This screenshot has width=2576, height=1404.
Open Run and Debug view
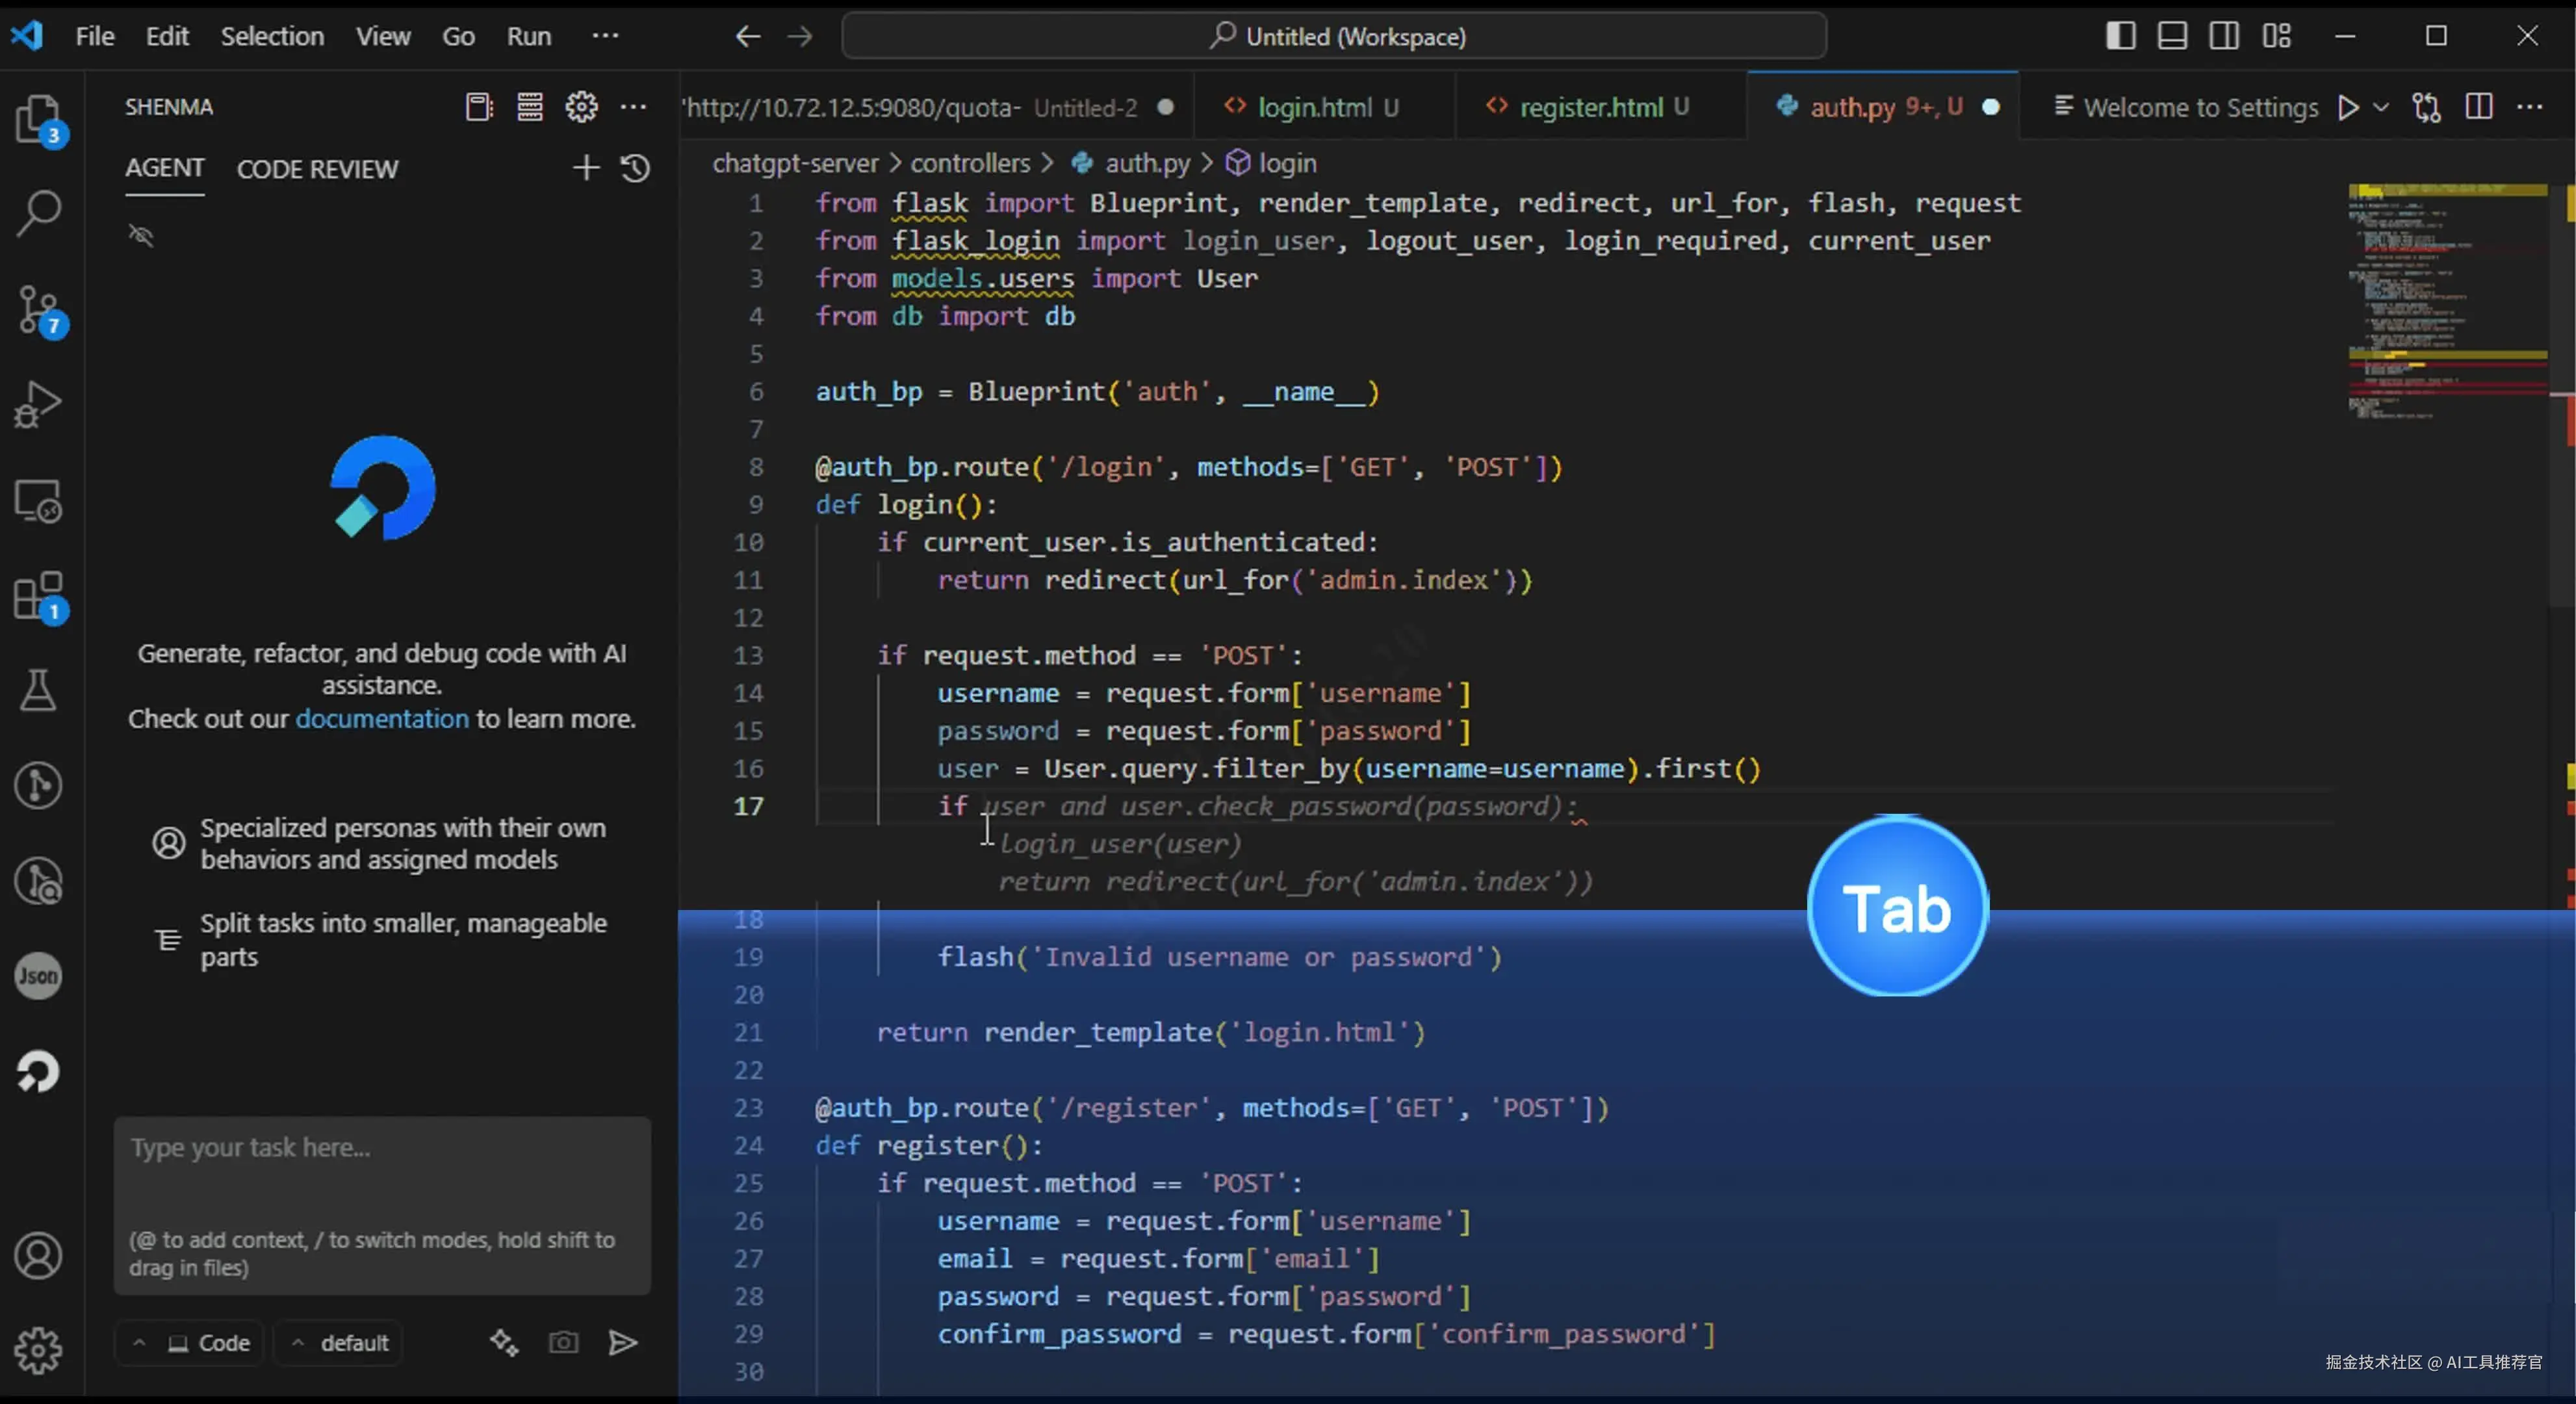pyautogui.click(x=38, y=404)
